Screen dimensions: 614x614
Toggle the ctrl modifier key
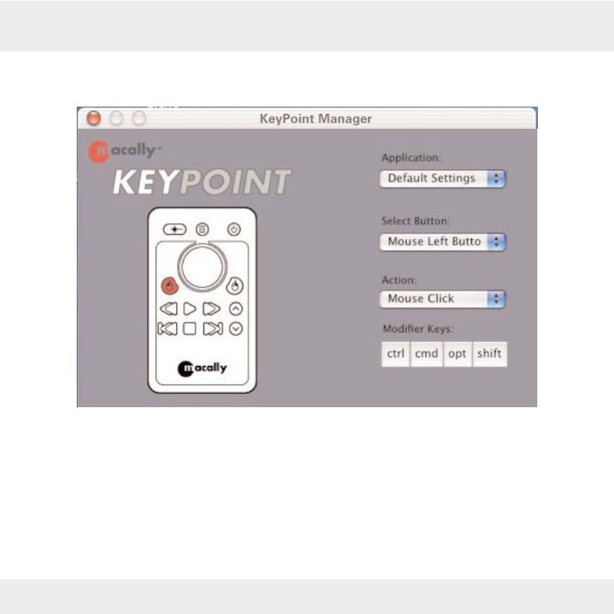[x=396, y=354]
